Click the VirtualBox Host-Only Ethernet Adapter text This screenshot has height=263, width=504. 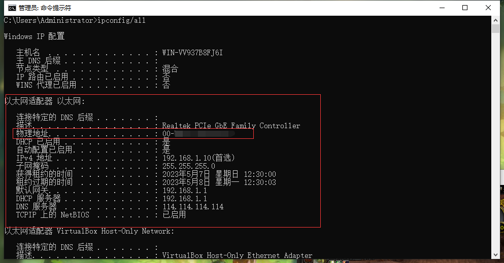(237, 255)
